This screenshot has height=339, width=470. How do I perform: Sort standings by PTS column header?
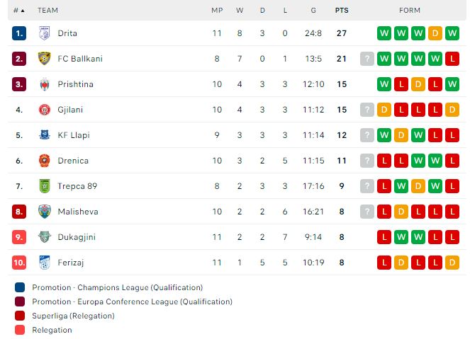click(x=342, y=11)
